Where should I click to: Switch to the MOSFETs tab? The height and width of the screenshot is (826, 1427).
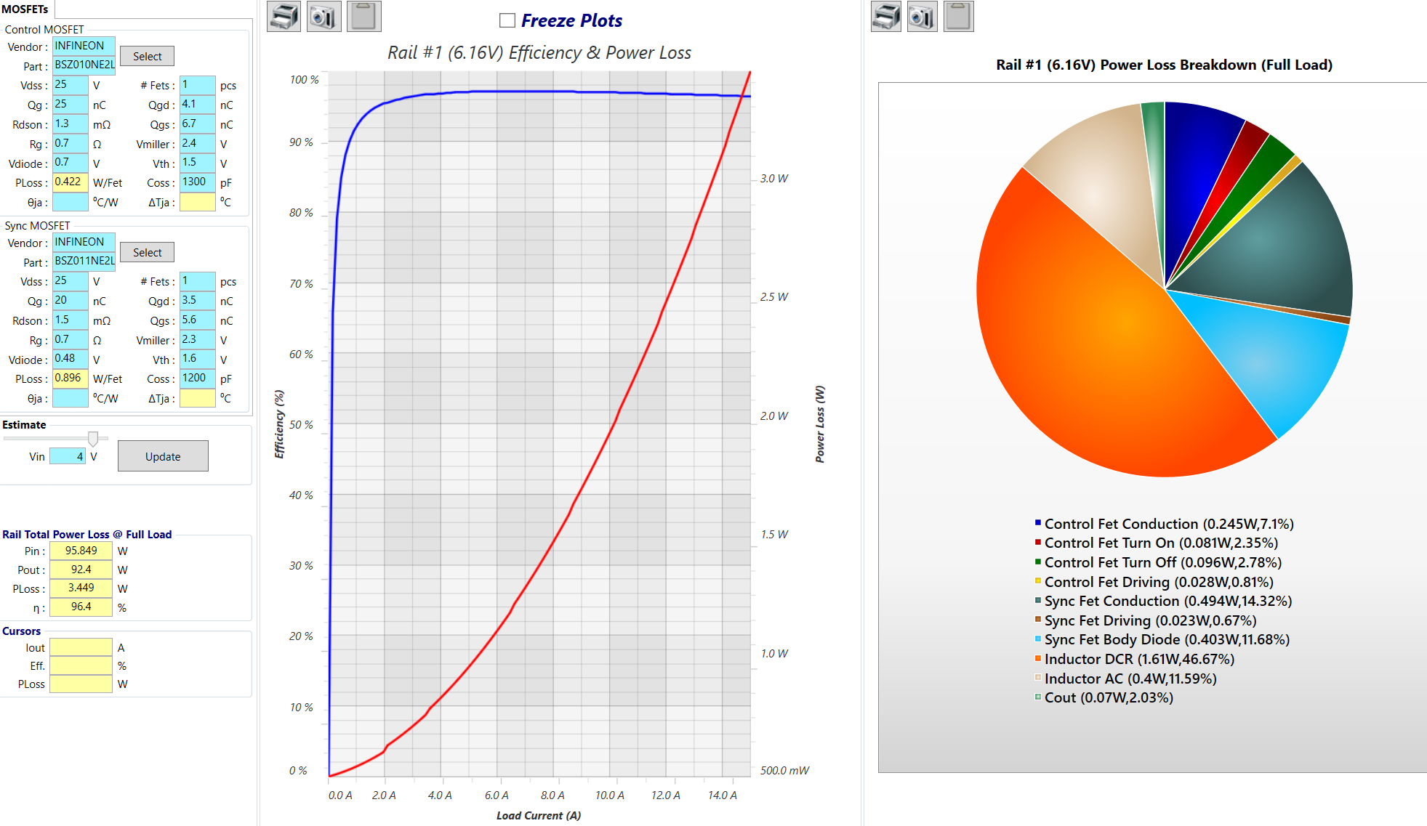[x=25, y=9]
